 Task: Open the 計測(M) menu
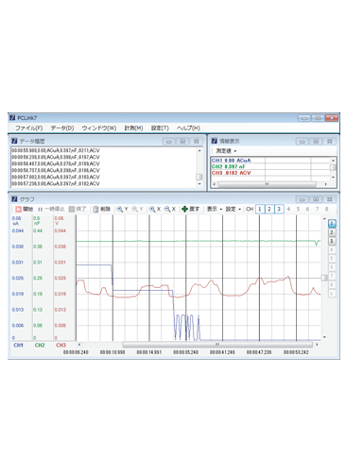tap(133, 127)
